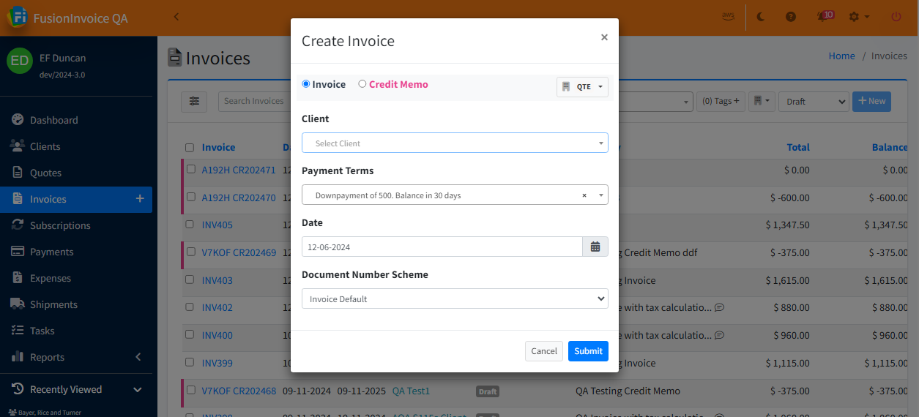The height and width of the screenshot is (417, 919).
Task: Go to Subscriptions in the sidebar
Action: 60,225
